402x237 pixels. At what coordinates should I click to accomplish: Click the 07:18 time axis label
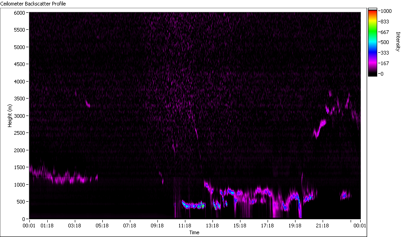click(x=130, y=226)
